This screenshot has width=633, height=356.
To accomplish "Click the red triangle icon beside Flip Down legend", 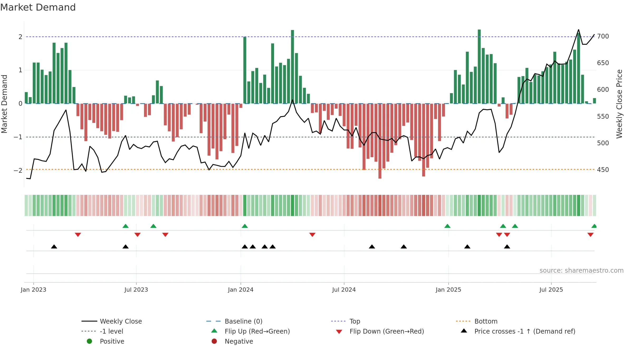I will click(x=339, y=332).
